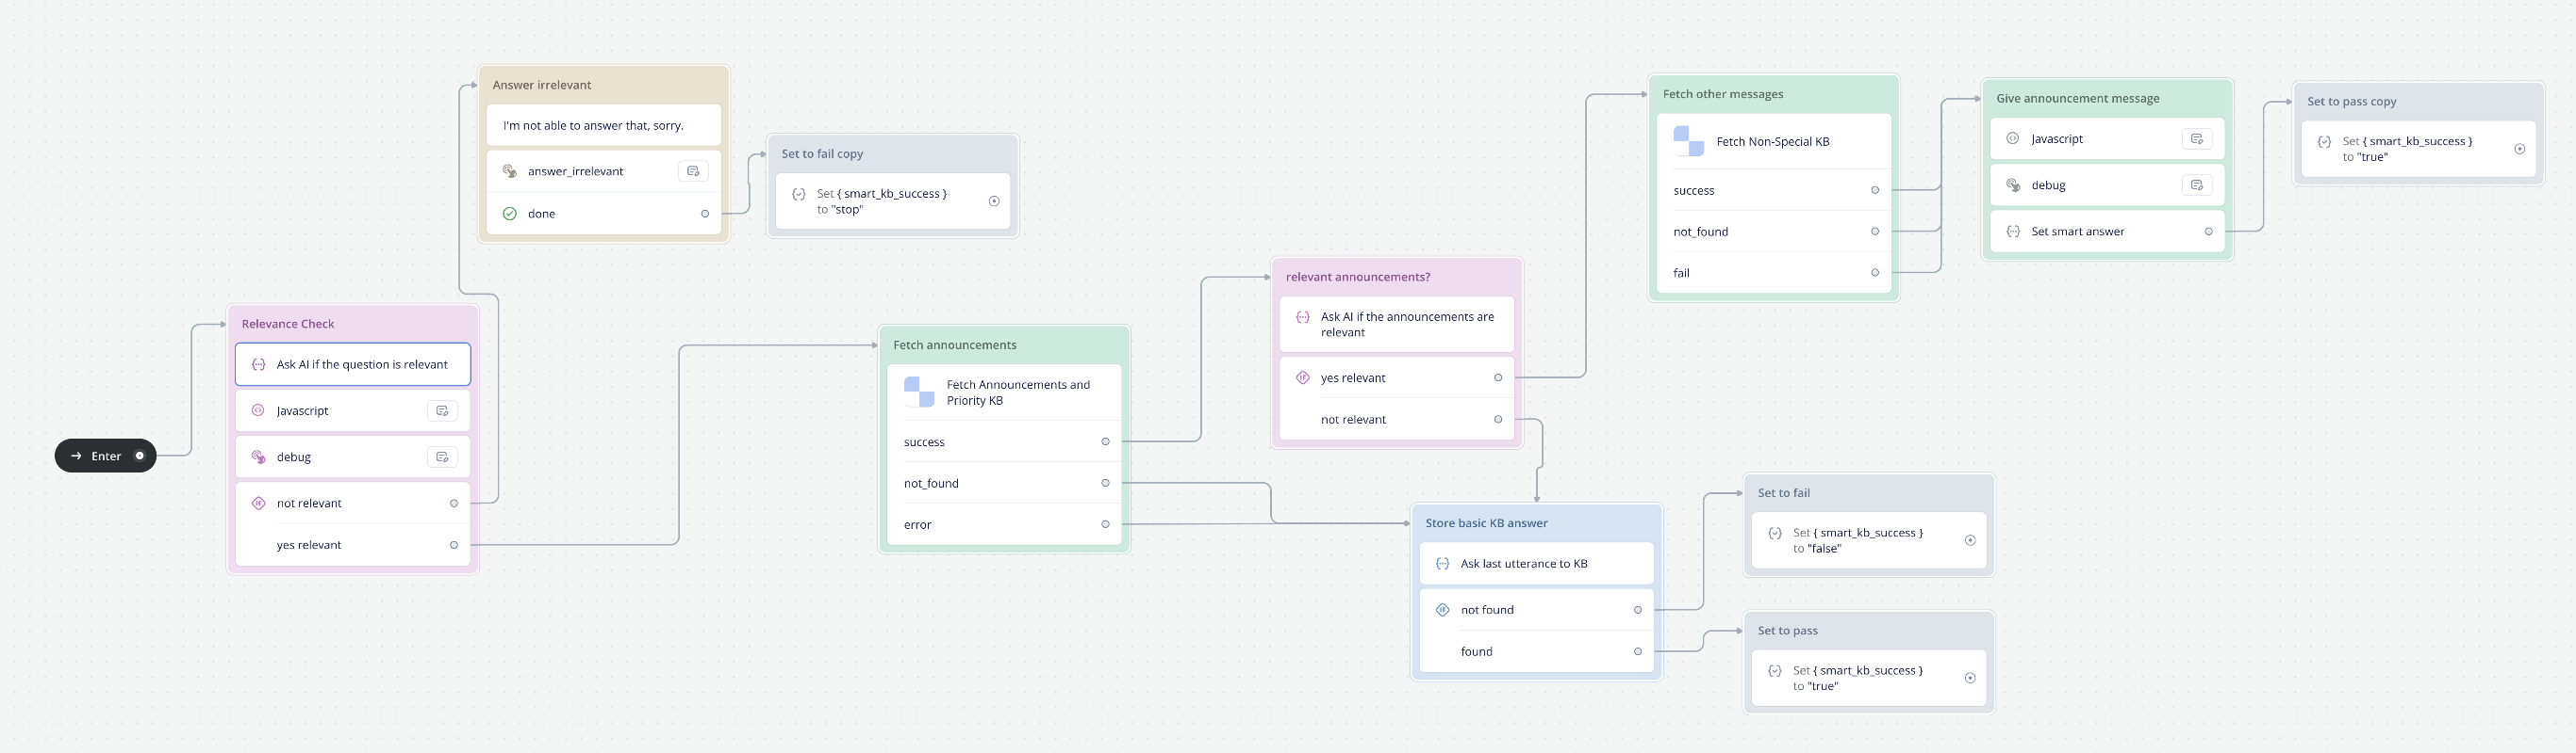Click the 'Fetch Announcements and Priority KB' function icon

click(919, 393)
